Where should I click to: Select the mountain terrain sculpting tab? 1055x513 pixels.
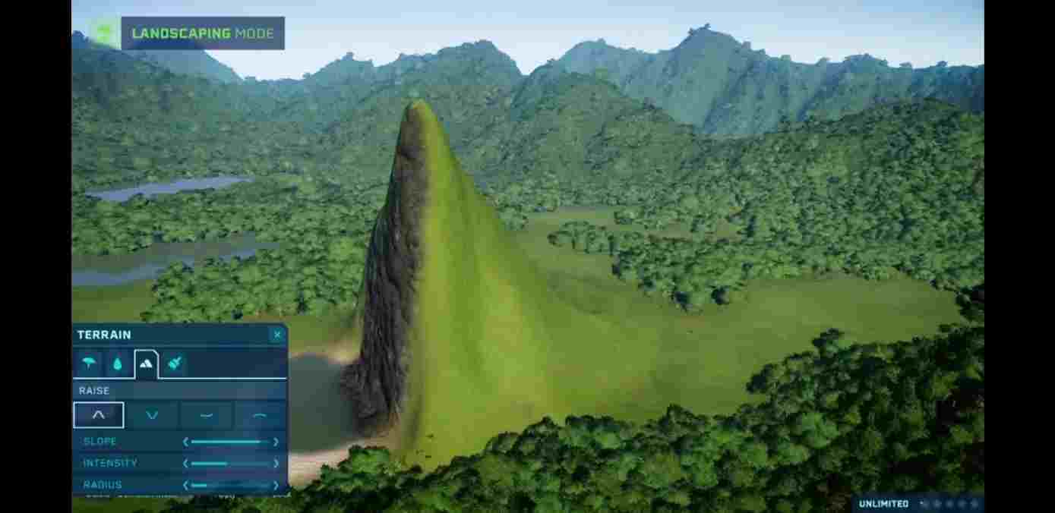146,364
